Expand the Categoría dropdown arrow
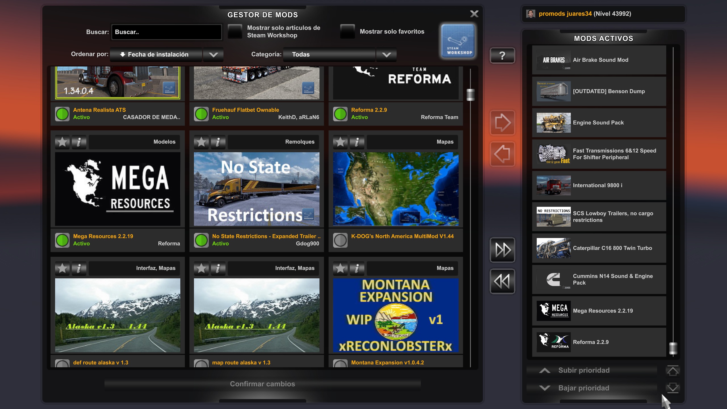The image size is (727, 409). 386,55
